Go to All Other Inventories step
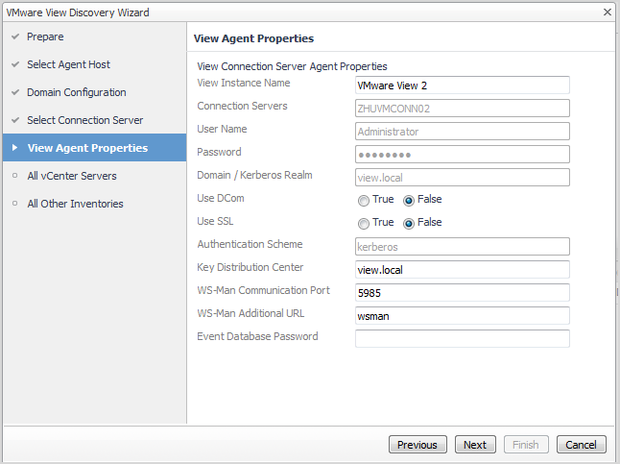This screenshot has width=620, height=464. (x=75, y=204)
